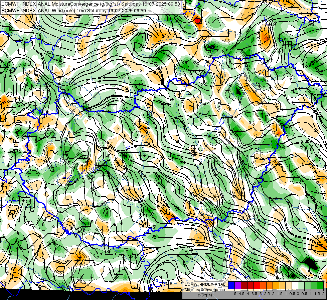Screen dimensions: 327x300
Task: Click the -2.5 tick label on the legend scale
Action: [266, 294]
